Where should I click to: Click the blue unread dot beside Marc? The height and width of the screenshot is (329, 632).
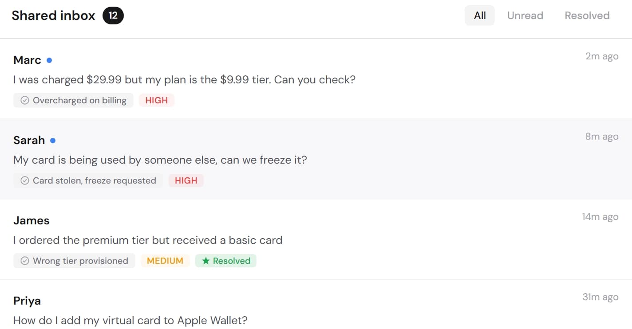click(49, 60)
